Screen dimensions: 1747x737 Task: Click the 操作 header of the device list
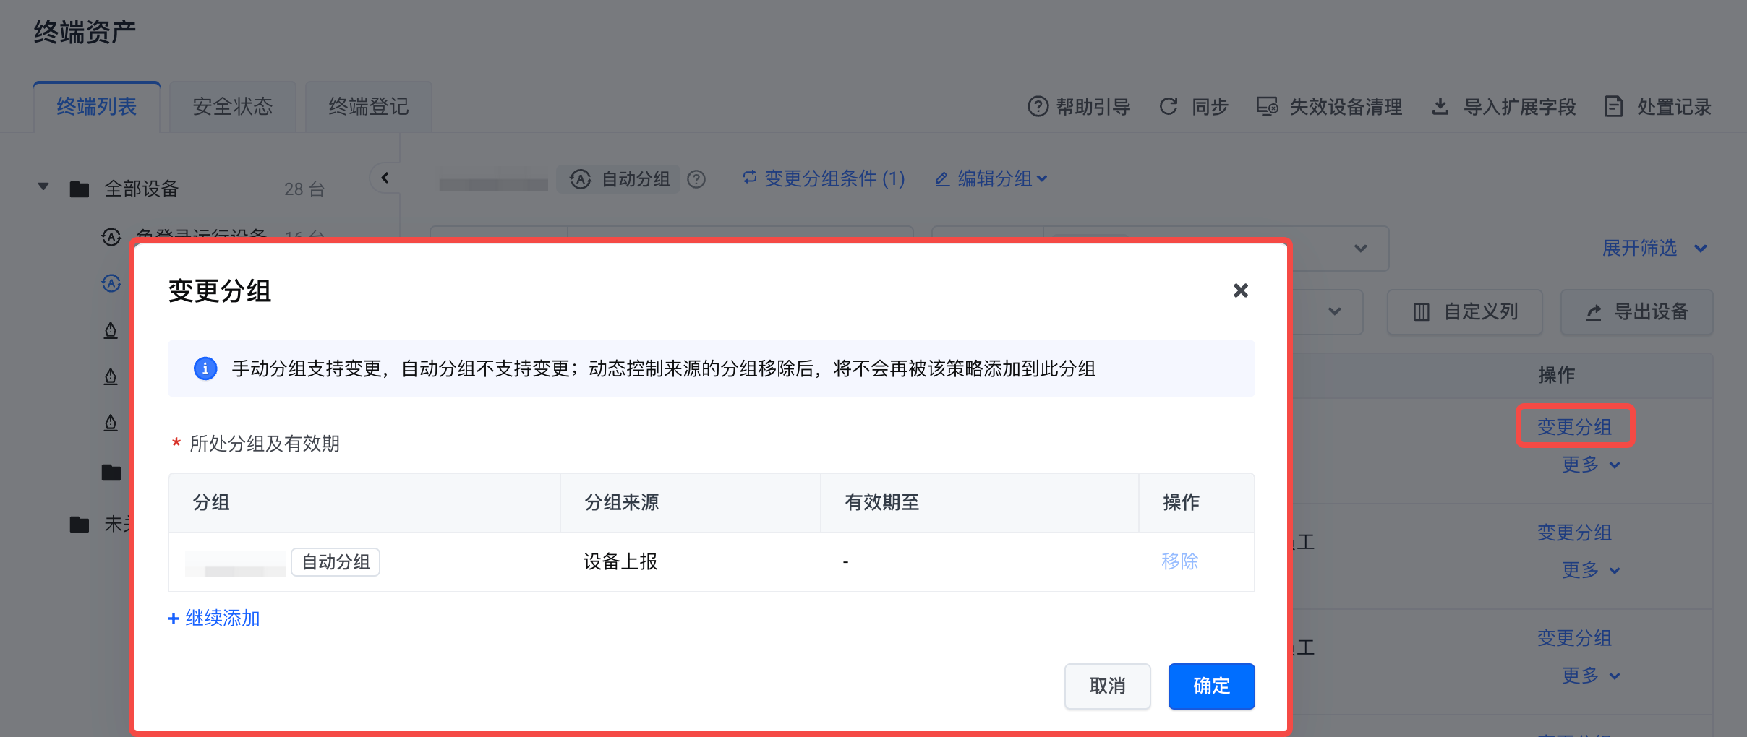point(1557,375)
